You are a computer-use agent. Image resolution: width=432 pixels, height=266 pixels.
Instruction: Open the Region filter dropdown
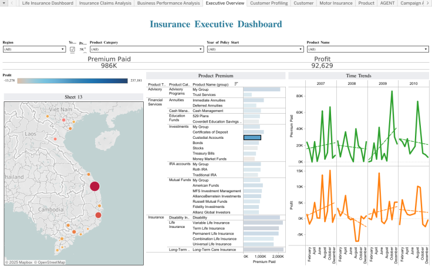click(63, 50)
